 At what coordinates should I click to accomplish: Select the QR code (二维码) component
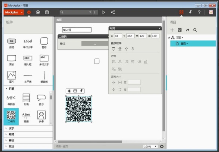click(x=11, y=116)
